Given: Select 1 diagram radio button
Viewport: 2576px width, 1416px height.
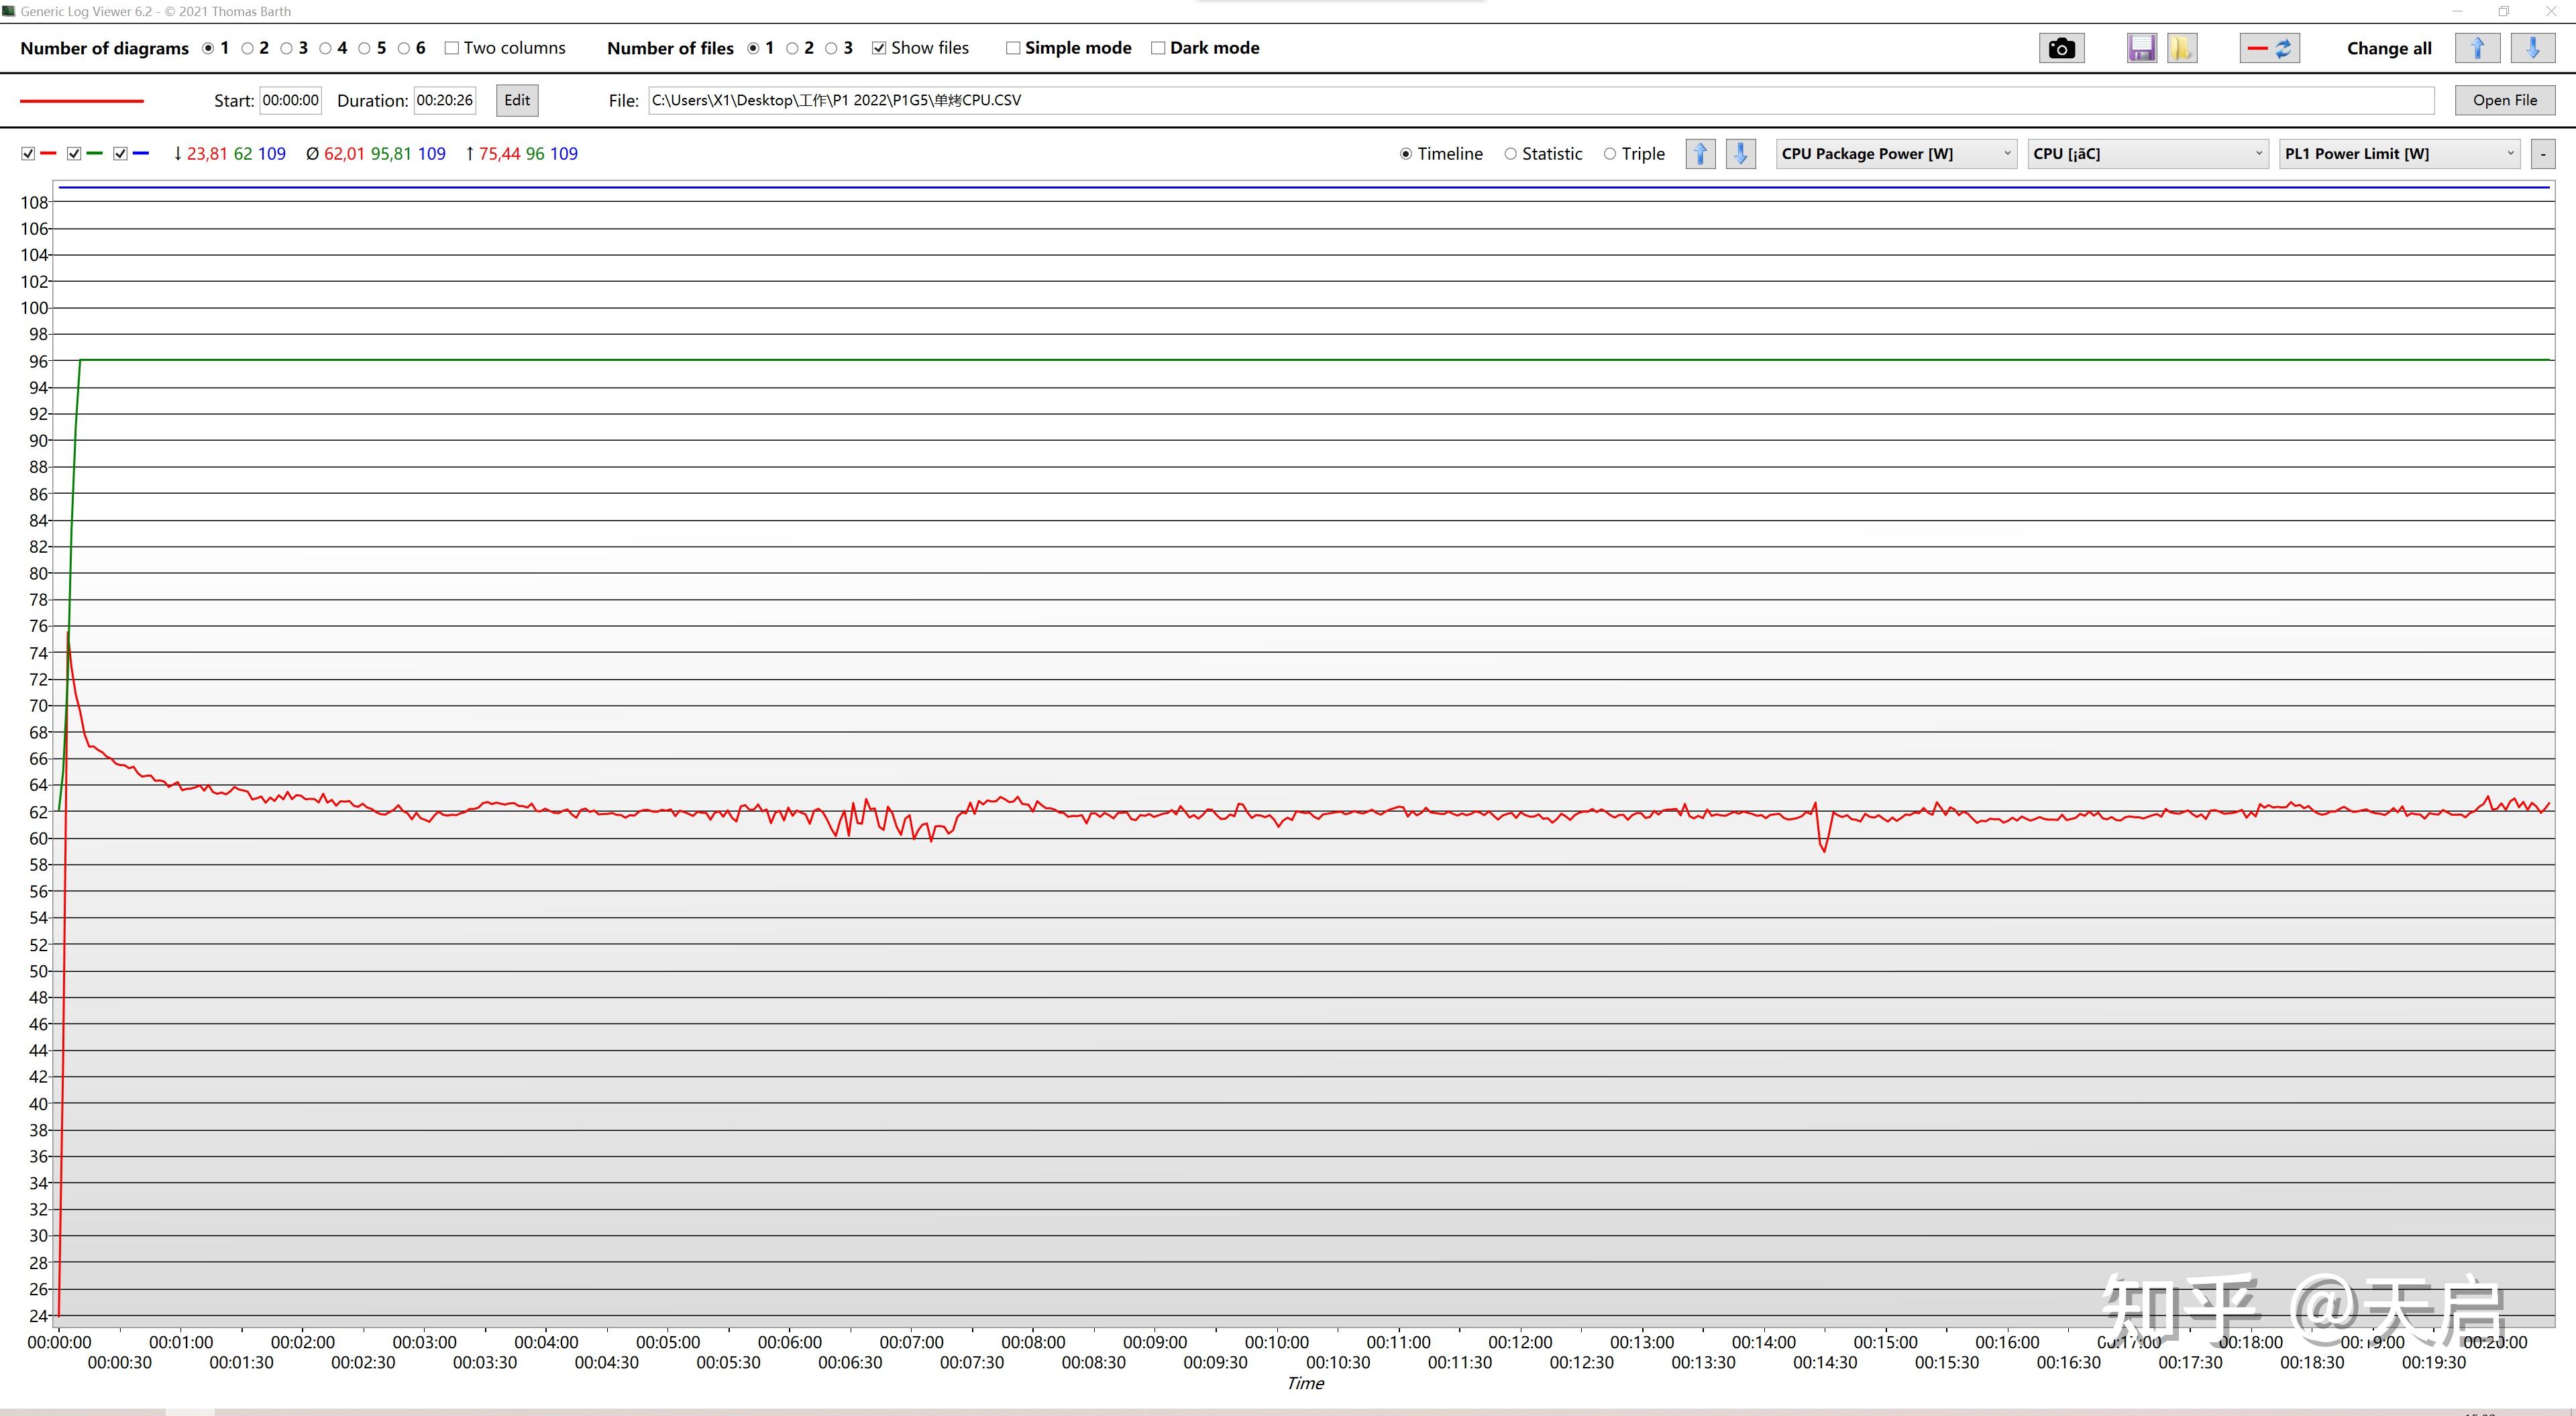Looking at the screenshot, I should coord(208,48).
